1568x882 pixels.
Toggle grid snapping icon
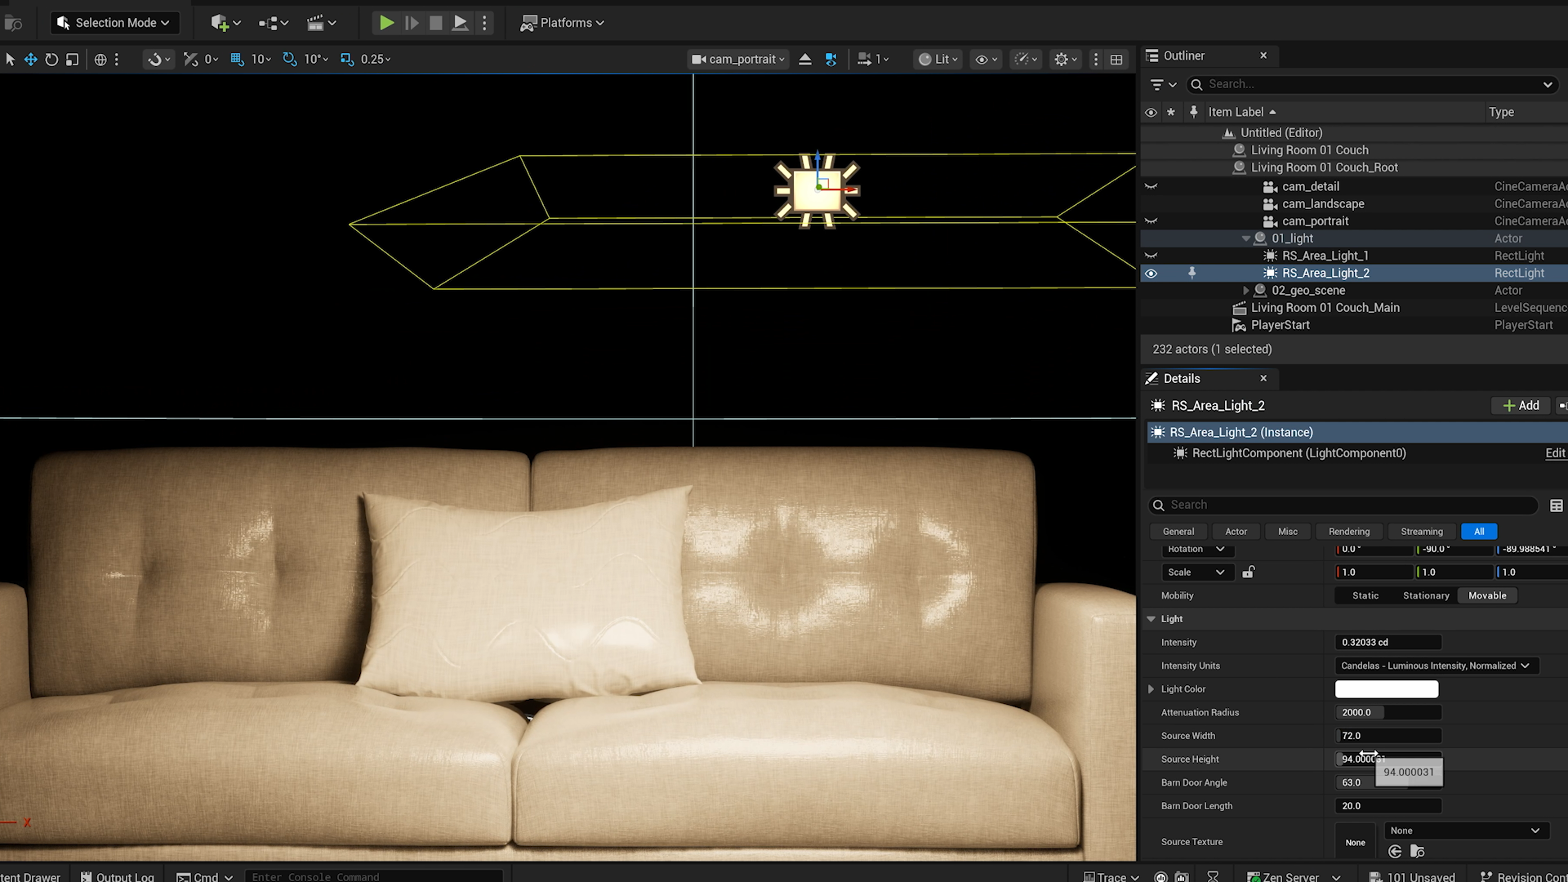pos(238,59)
